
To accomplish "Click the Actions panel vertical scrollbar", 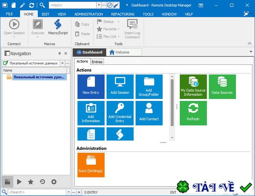I will [x=172, y=102].
